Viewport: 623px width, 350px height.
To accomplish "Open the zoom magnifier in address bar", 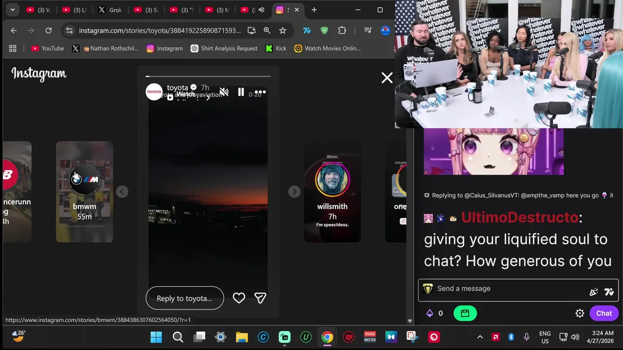I will tap(267, 31).
